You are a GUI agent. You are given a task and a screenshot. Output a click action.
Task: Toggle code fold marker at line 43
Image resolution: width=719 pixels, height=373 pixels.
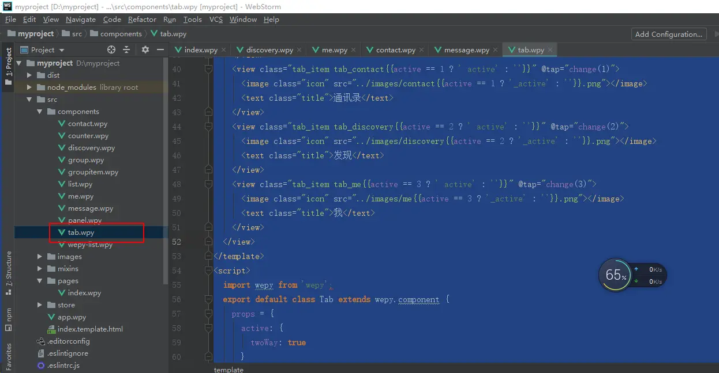tap(209, 112)
